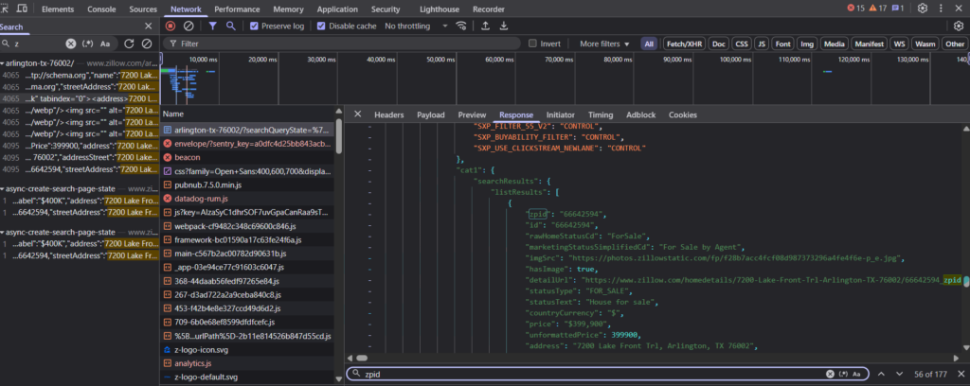Enable the Invert filter checkbox
This screenshot has height=386, width=970.
click(x=532, y=44)
